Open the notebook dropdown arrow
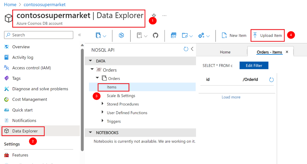The image size is (307, 164). pos(146,36)
